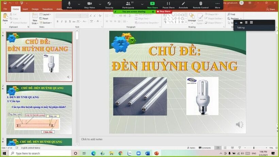Click the Reset slide button
This screenshot has width=279, height=157.
pos(44,18)
